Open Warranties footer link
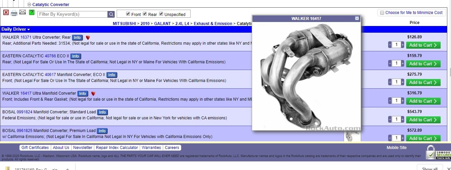The height and width of the screenshot is (170, 451). click(x=151, y=148)
